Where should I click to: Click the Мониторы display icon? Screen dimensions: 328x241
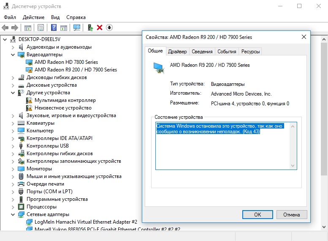click(21, 169)
